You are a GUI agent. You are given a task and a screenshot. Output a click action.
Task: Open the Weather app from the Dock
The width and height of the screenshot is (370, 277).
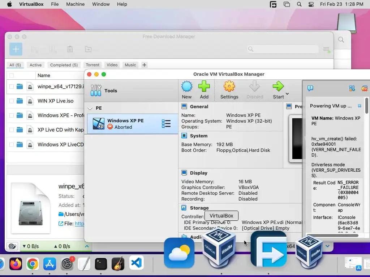179,253
